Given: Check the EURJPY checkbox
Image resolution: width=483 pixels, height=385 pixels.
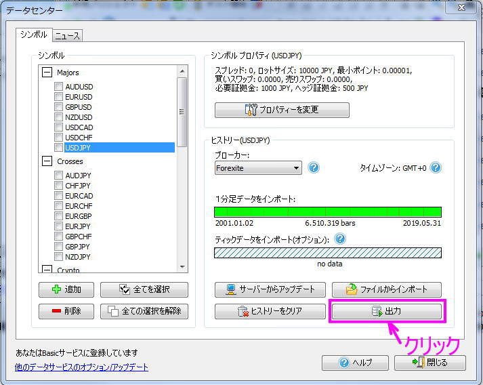Looking at the screenshot, I should [x=58, y=226].
